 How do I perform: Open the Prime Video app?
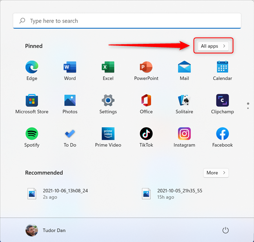pyautogui.click(x=108, y=137)
